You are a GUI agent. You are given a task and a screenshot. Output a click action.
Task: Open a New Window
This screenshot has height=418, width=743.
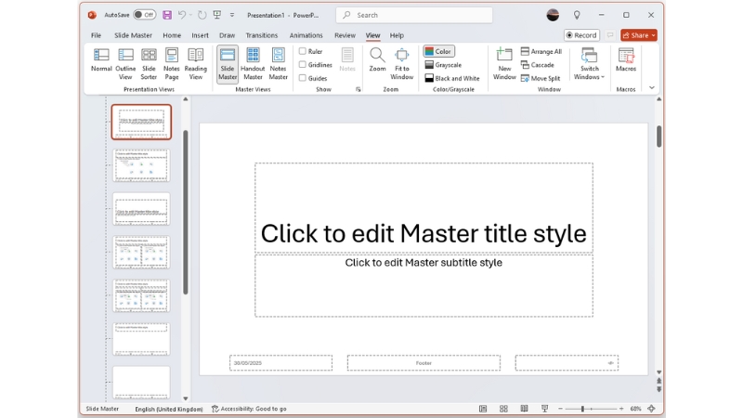pos(504,64)
